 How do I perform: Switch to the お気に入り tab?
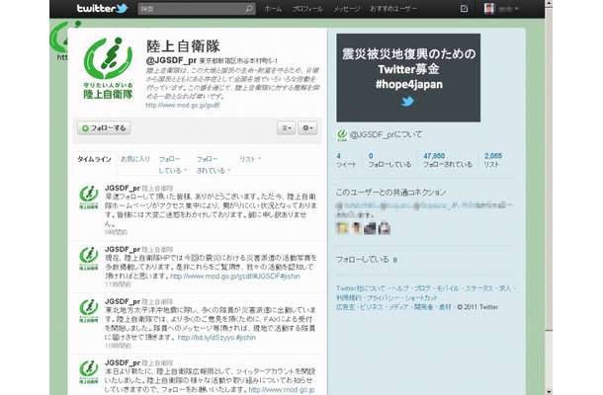(x=135, y=159)
